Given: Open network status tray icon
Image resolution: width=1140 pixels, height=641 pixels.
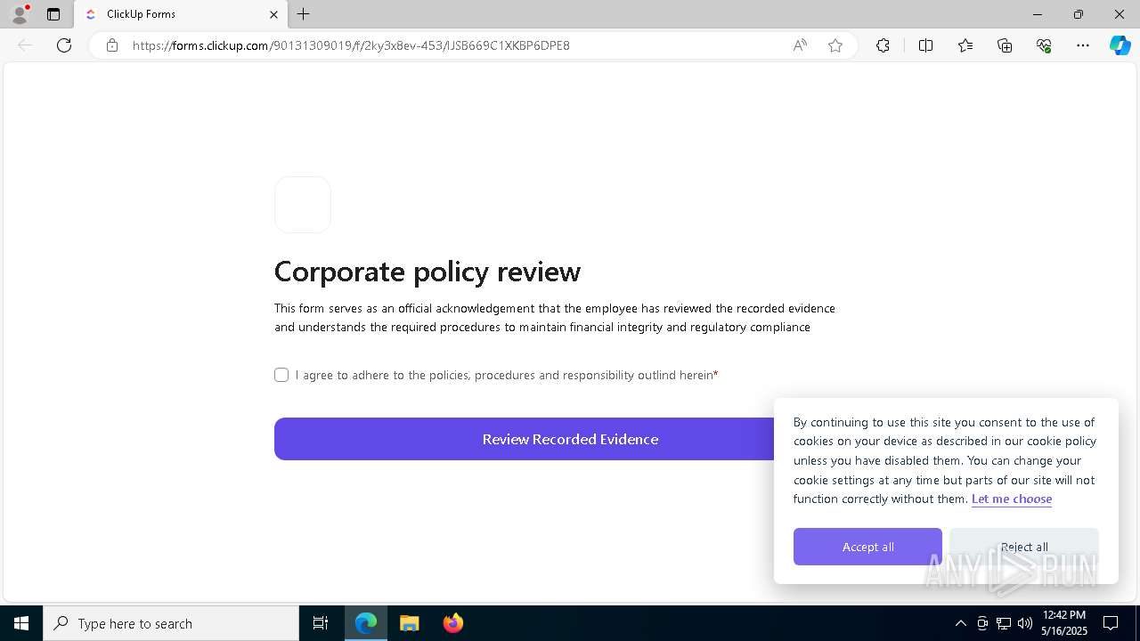Looking at the screenshot, I should [1004, 623].
